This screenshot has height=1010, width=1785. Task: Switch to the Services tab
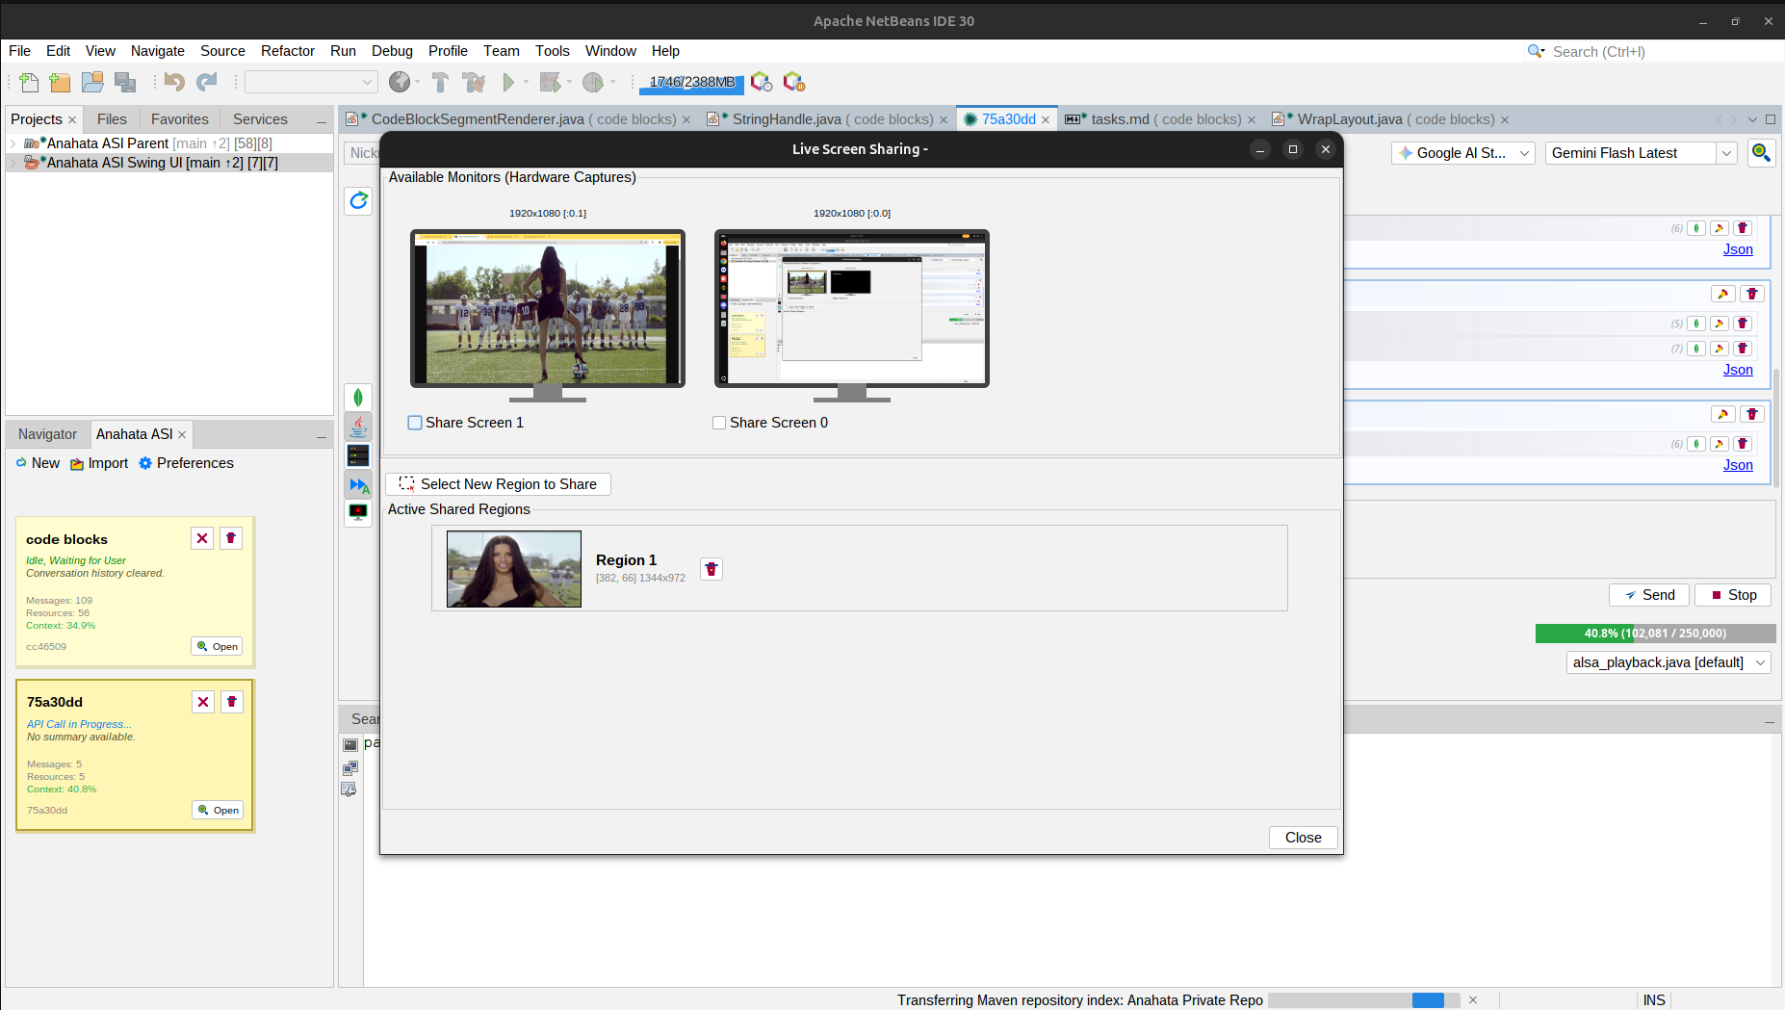tap(260, 119)
